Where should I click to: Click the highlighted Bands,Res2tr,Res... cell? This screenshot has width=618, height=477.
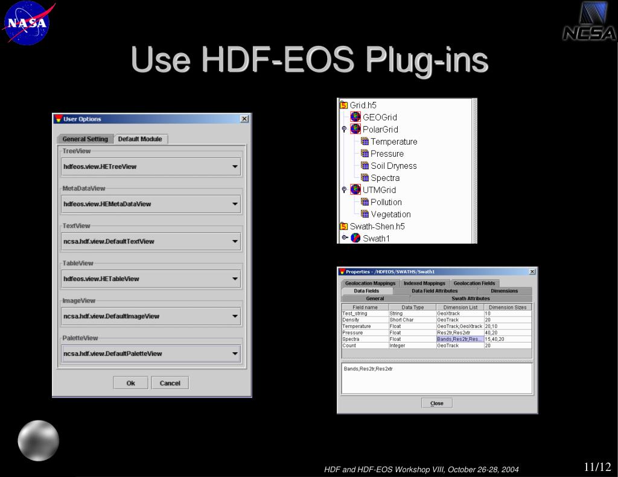460,339
